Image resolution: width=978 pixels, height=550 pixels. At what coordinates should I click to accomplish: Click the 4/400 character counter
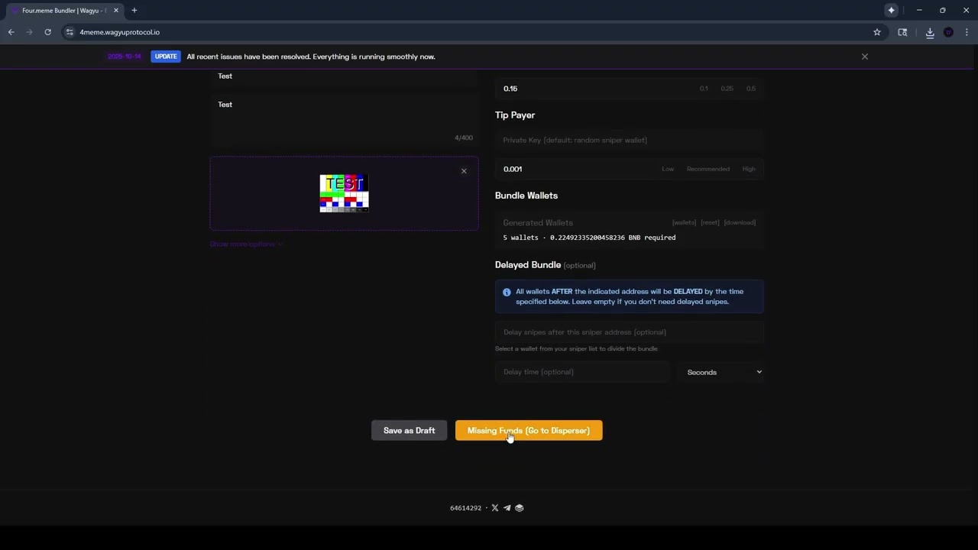pos(464,138)
